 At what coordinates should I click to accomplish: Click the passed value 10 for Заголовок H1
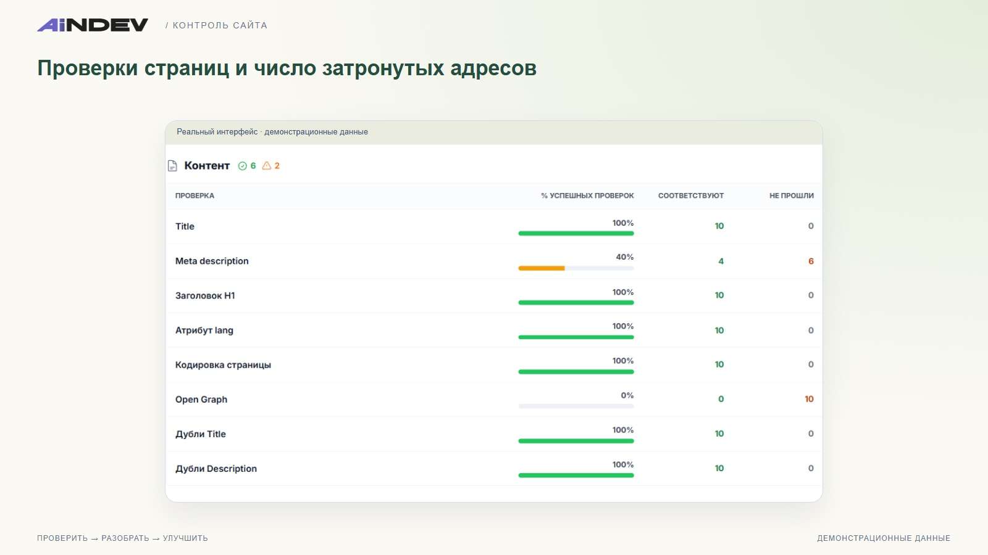coord(719,295)
